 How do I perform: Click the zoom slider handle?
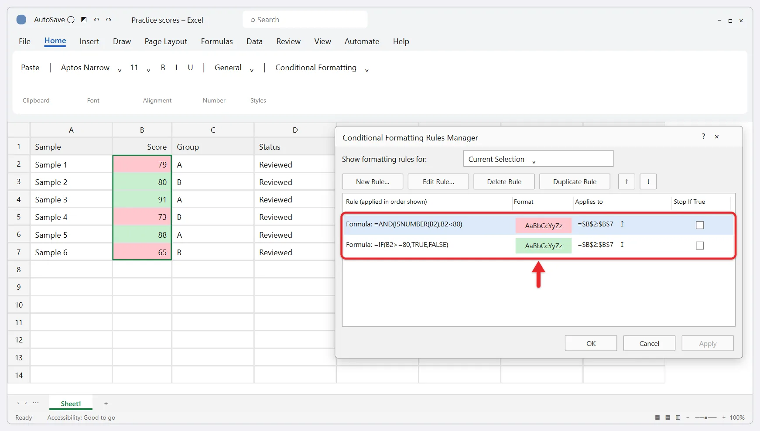[x=706, y=418]
